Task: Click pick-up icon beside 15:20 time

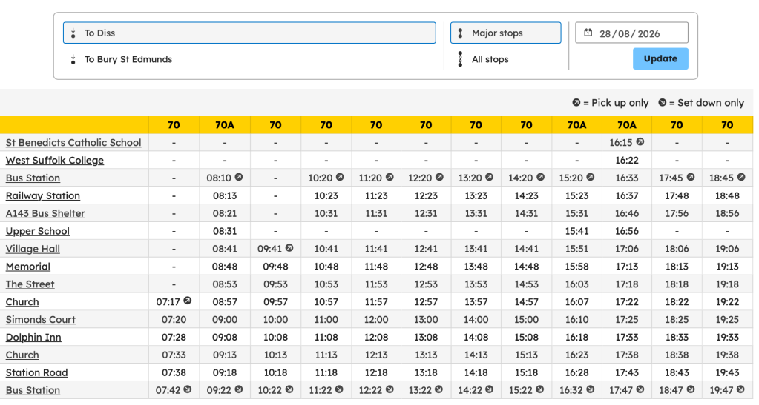Action: tap(590, 178)
